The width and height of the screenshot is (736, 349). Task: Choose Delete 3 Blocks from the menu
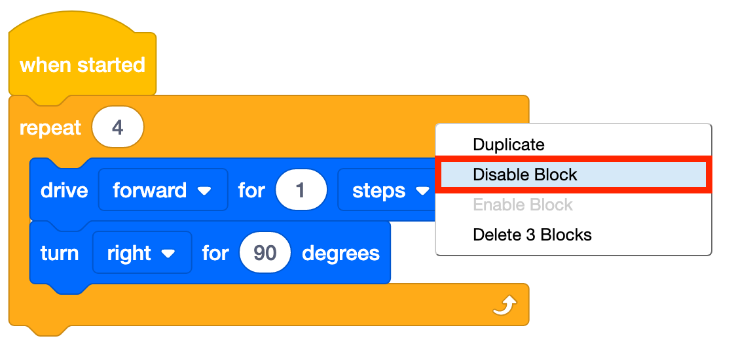[532, 235]
